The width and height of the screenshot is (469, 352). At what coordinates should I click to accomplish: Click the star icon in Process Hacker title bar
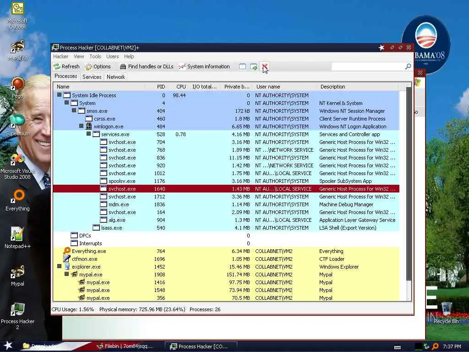[382, 48]
